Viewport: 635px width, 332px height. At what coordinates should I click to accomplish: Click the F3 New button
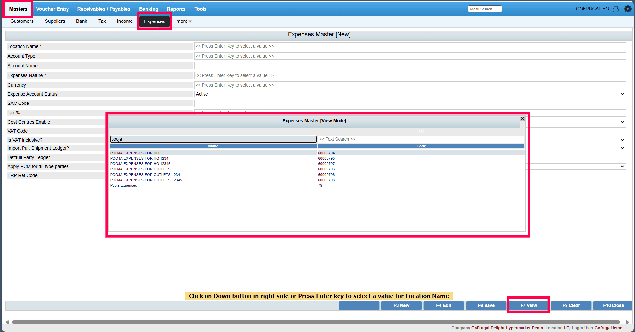pos(401,306)
